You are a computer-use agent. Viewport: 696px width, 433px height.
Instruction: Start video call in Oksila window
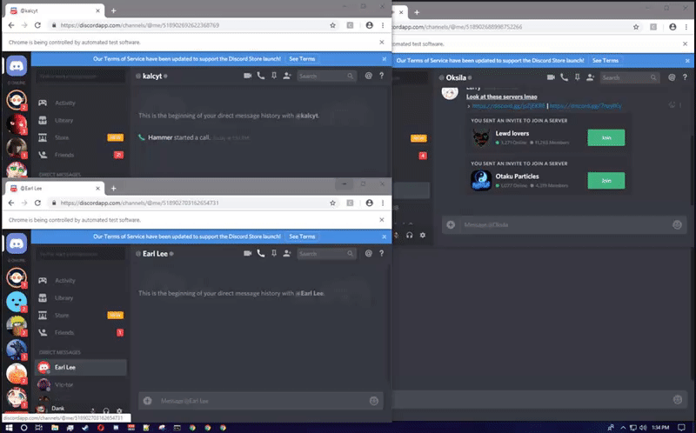click(x=551, y=77)
